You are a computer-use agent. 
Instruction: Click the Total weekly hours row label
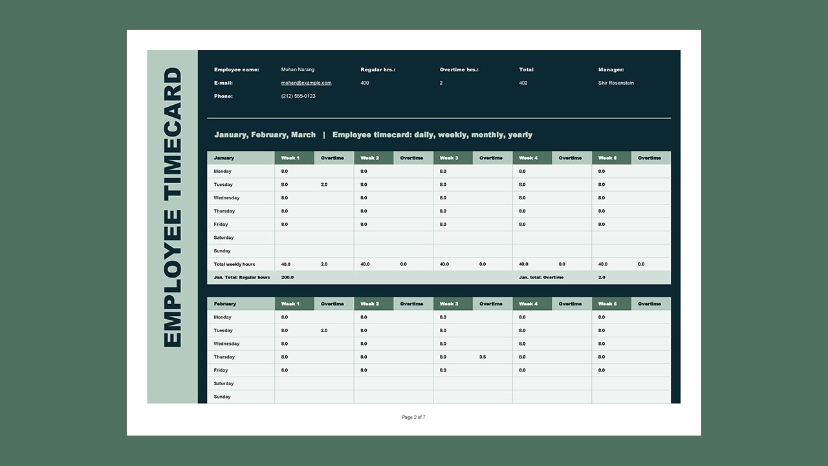[x=235, y=263]
